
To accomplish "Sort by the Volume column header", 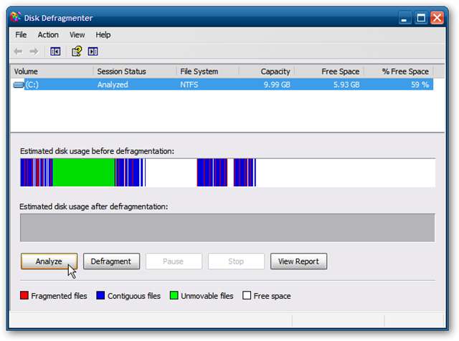I will (x=52, y=72).
